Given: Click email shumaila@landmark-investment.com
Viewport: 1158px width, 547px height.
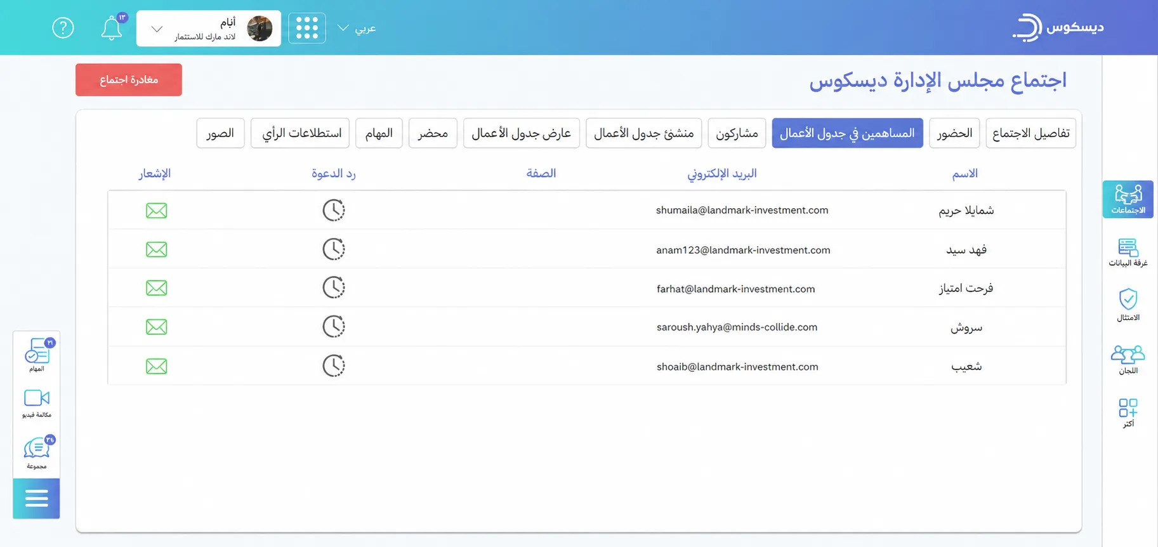Looking at the screenshot, I should pos(742,211).
